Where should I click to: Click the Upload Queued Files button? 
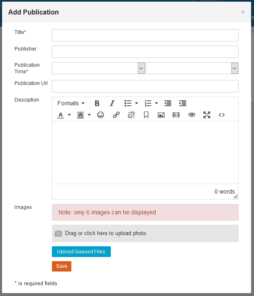click(x=81, y=252)
